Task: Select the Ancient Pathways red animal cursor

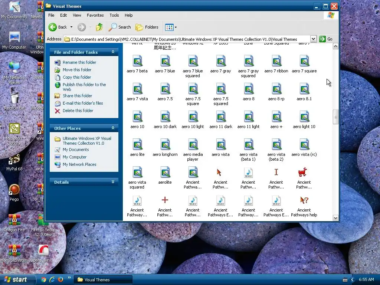Action: pos(304,178)
